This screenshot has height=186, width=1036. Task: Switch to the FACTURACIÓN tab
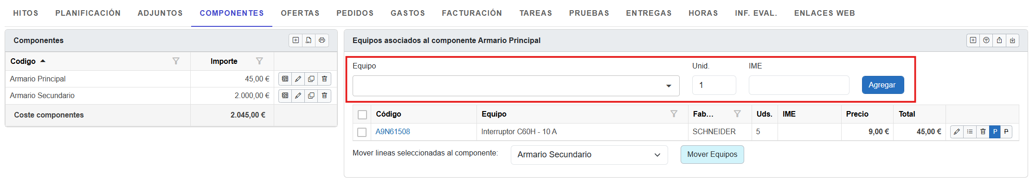coord(472,13)
